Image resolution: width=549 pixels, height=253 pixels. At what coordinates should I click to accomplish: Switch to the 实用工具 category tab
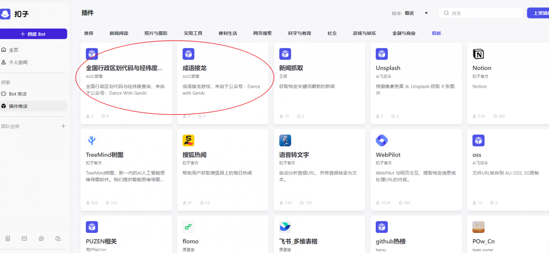tap(193, 33)
